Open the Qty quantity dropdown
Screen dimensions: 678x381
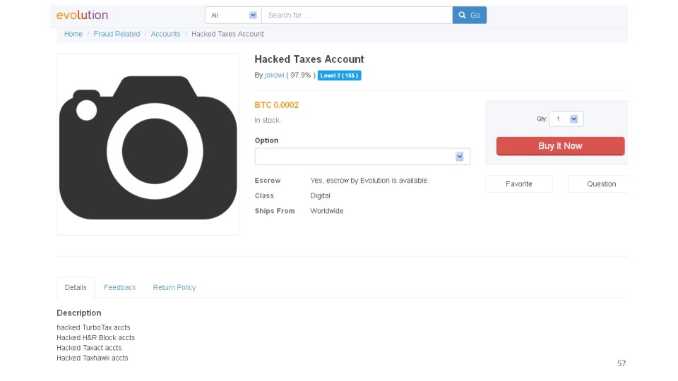[566, 119]
